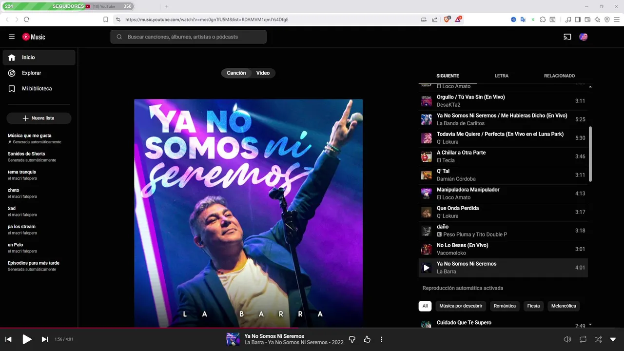Bookmark this page icon
The image size is (624, 351).
pos(105,19)
